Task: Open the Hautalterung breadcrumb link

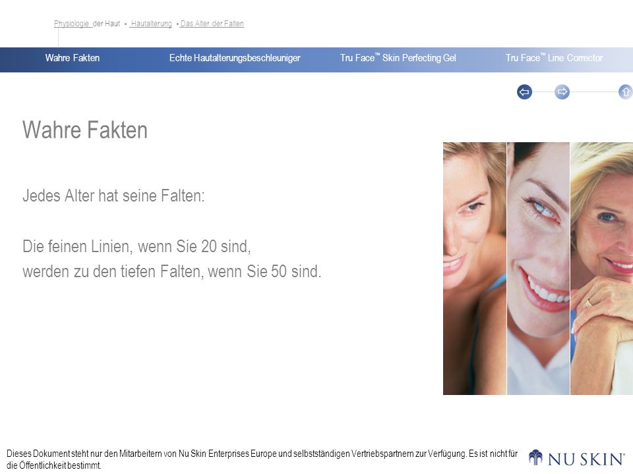Action: (x=152, y=24)
